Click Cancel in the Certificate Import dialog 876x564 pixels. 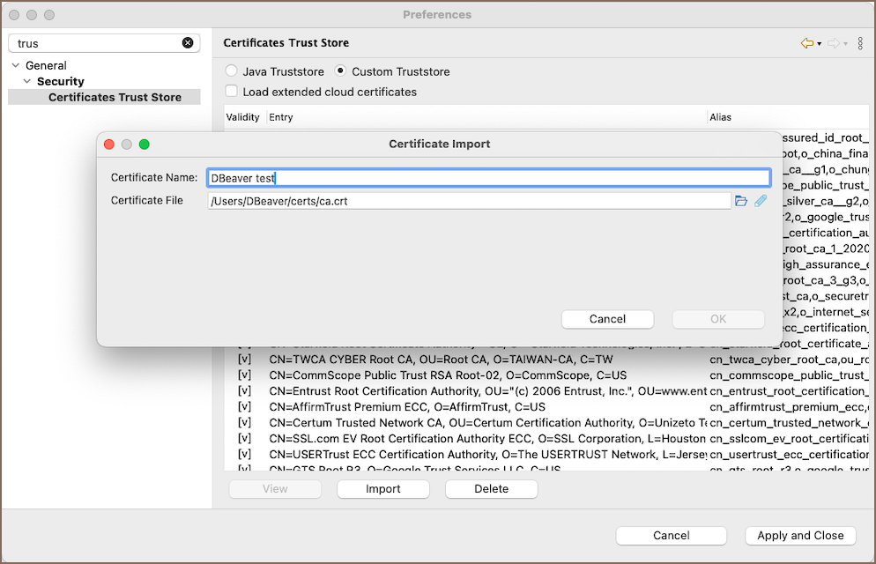point(607,319)
